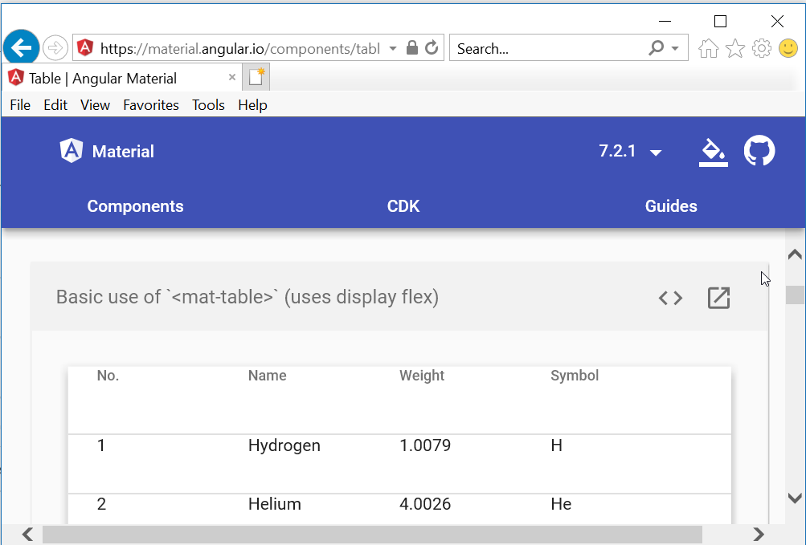The height and width of the screenshot is (545, 806).
Task: Open the Angular Material GitHub repository icon
Action: coord(758,151)
